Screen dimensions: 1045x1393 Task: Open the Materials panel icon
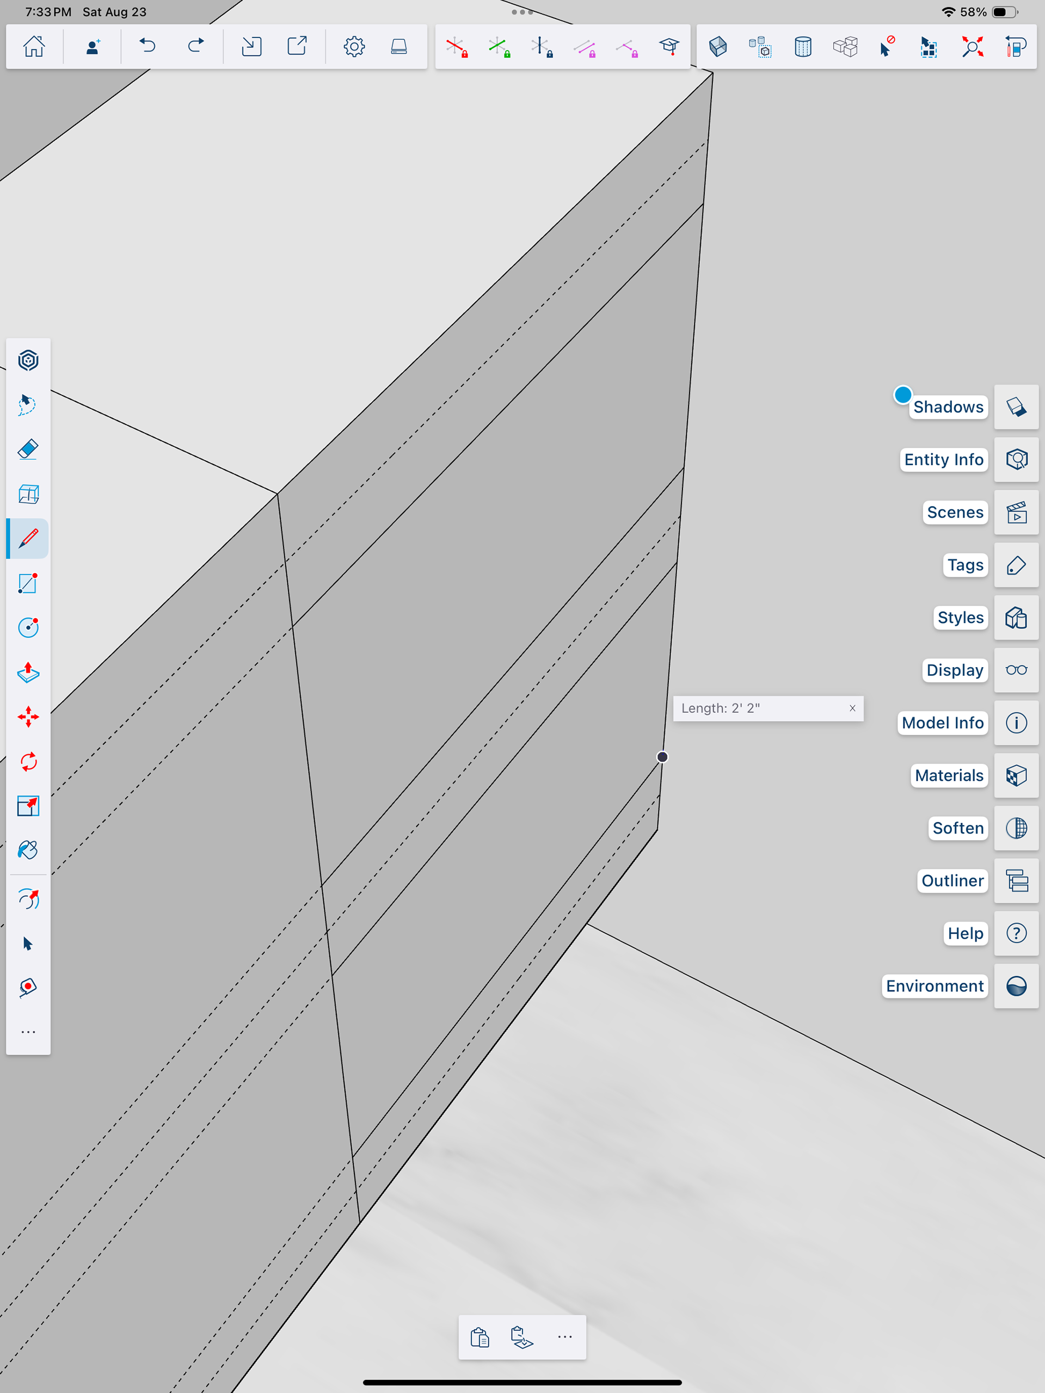pyautogui.click(x=1016, y=775)
